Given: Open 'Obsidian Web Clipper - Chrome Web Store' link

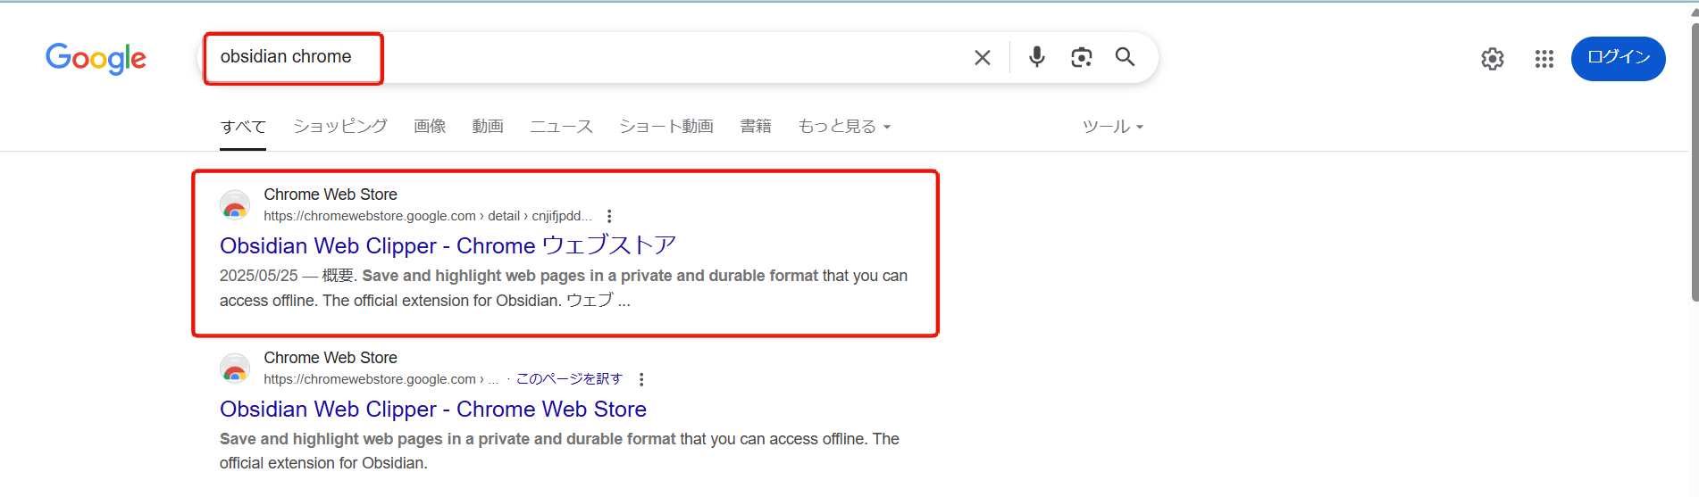Looking at the screenshot, I should pos(433,409).
